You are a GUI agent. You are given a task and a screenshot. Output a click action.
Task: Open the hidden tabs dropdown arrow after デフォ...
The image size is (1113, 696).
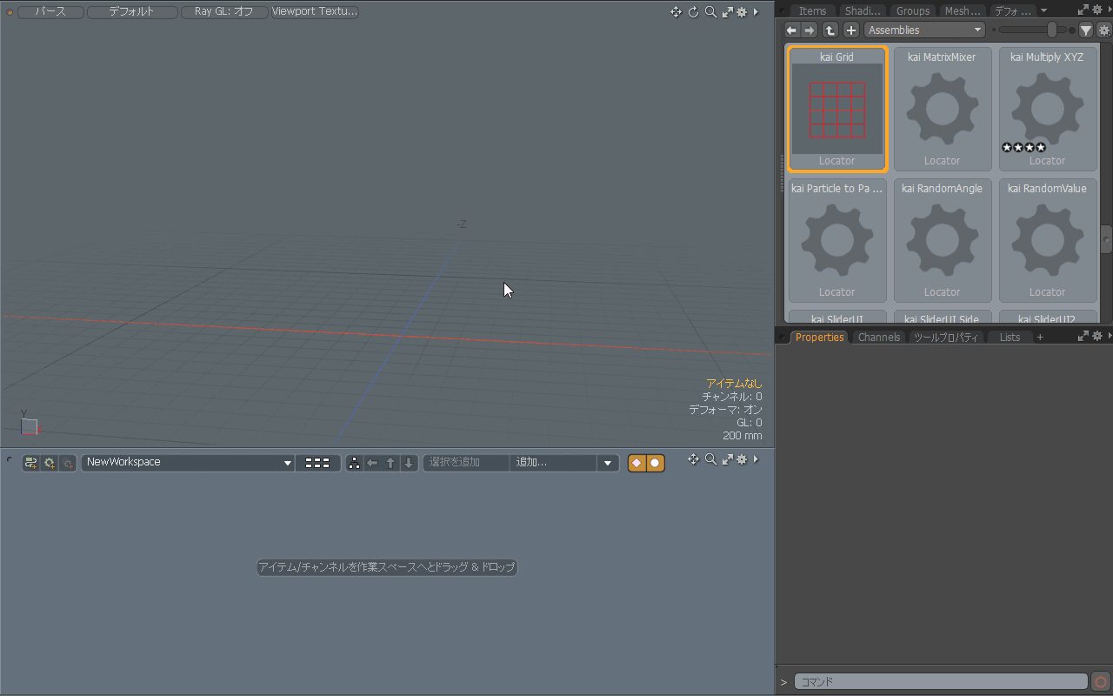click(x=1044, y=10)
